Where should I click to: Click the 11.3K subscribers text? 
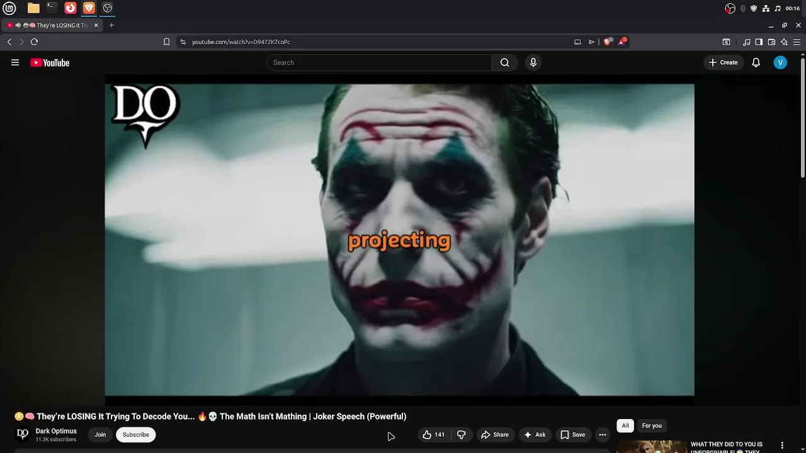click(56, 440)
